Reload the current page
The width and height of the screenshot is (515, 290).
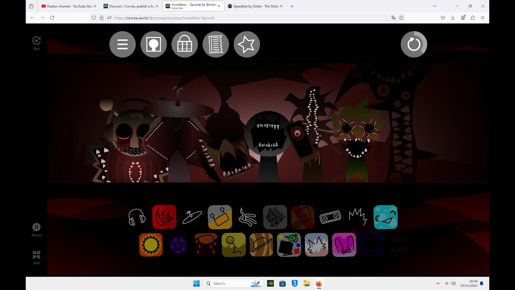point(52,18)
